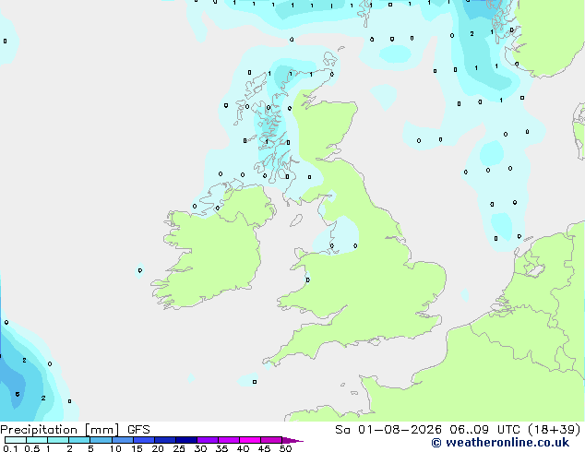Click the "25" legend scale label
This screenshot has width=585, height=452.
[x=179, y=448]
